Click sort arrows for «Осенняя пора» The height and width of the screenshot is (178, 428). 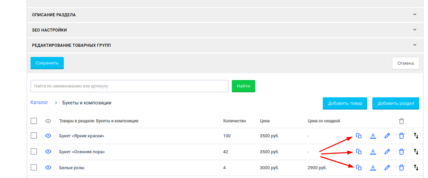416,152
